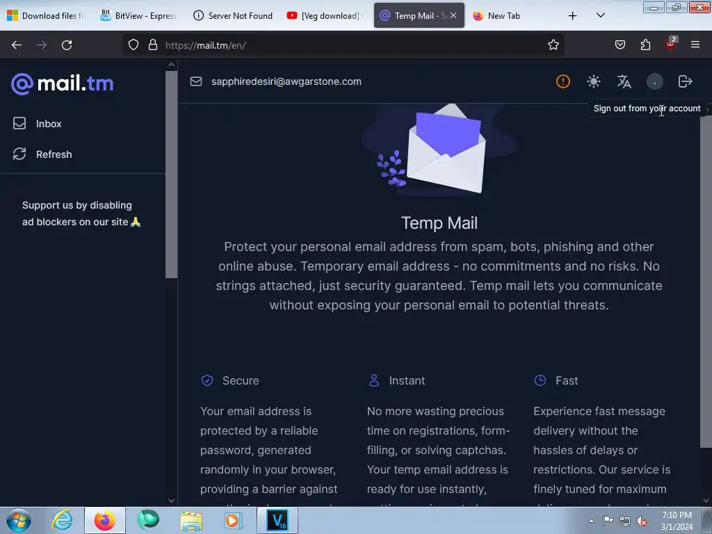The image size is (712, 534).
Task: Click the Action Center flag tray icon
Action: (x=608, y=520)
